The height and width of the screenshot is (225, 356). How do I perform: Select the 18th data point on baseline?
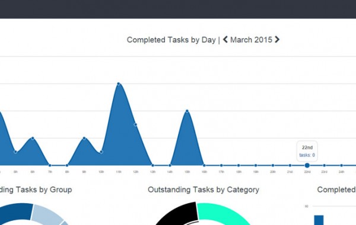point(239,165)
